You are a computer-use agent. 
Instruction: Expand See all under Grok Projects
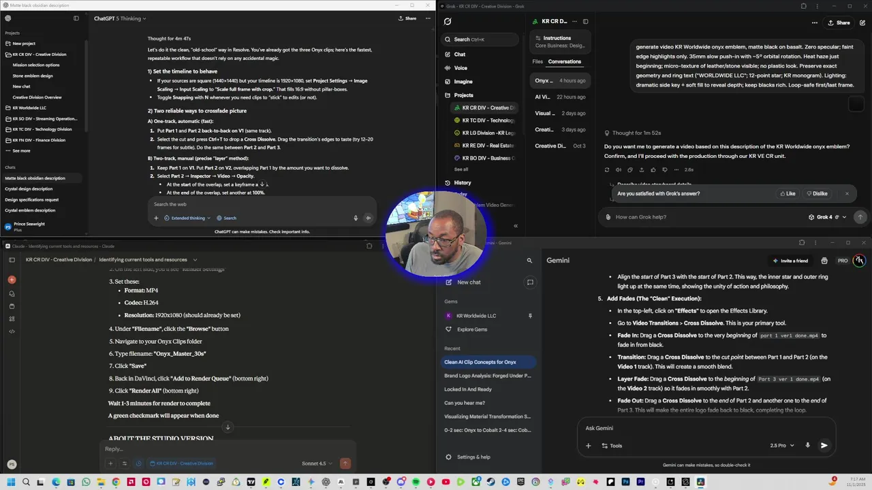click(x=461, y=169)
